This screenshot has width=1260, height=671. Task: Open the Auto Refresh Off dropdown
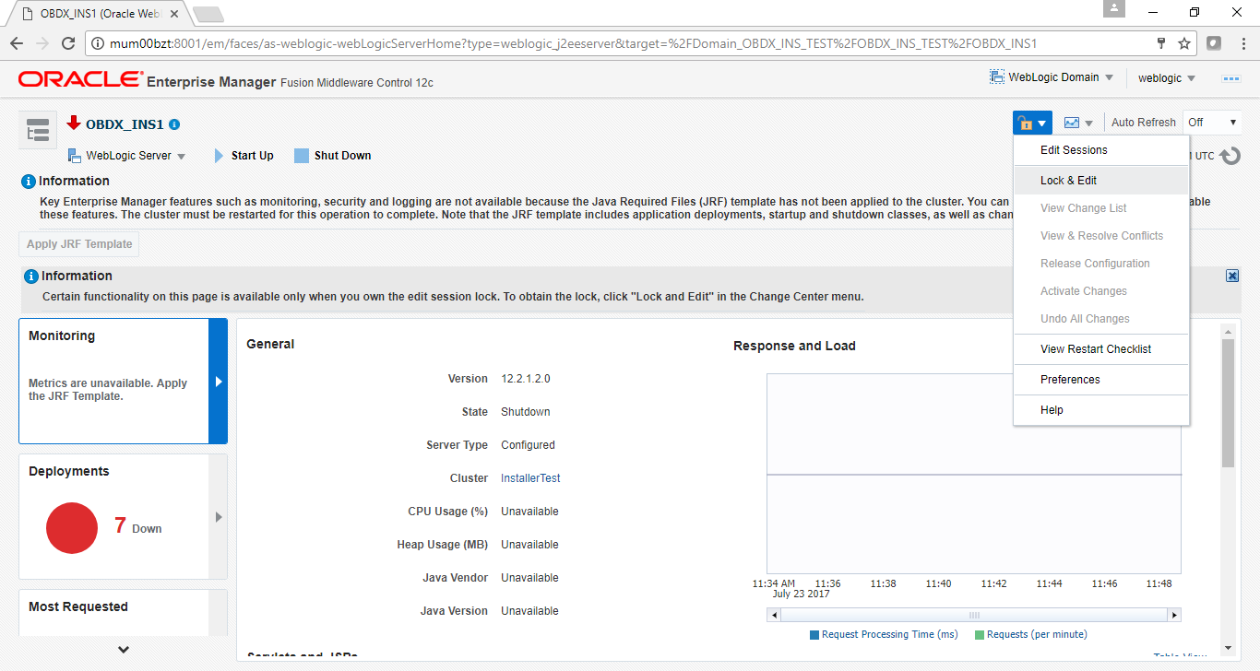1212,123
